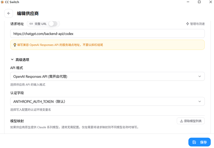Close the CC Switch window
The height and width of the screenshot is (148, 214).
(211, 2)
